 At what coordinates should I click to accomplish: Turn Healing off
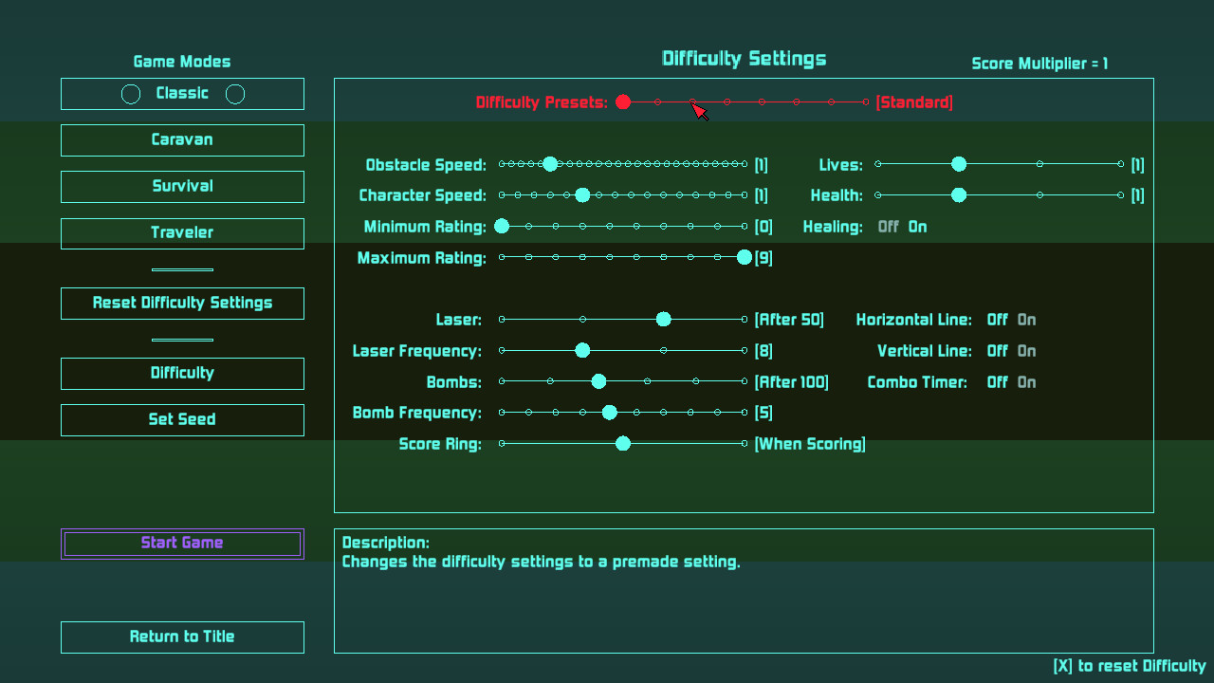coord(888,228)
